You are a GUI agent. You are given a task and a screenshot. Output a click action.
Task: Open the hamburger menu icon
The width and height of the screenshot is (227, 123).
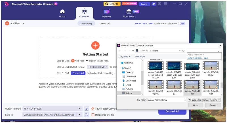click(165, 4)
